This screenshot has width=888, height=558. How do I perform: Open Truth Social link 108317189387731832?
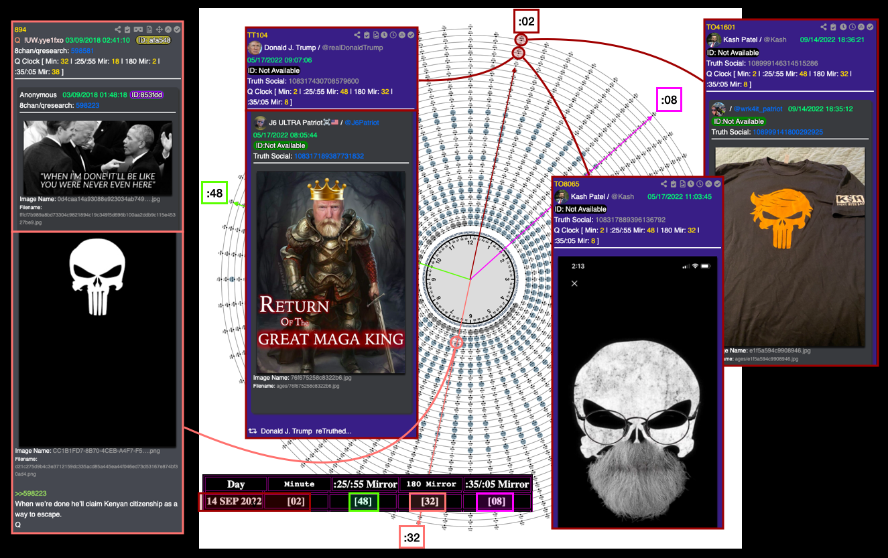pos(329,156)
